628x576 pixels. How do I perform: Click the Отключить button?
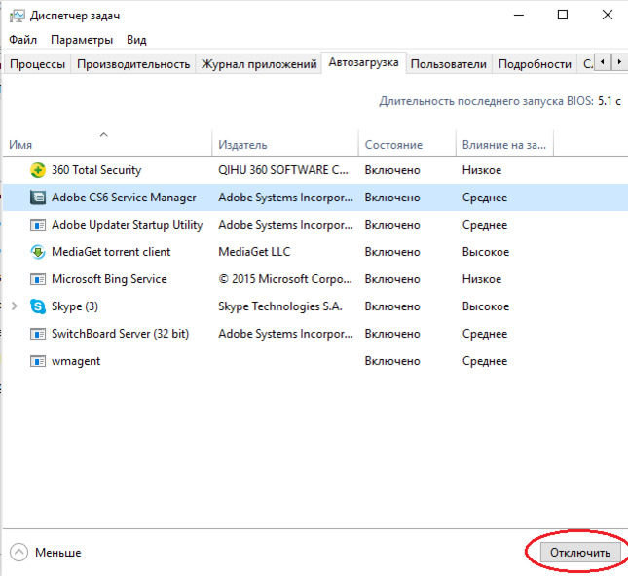pos(580,553)
